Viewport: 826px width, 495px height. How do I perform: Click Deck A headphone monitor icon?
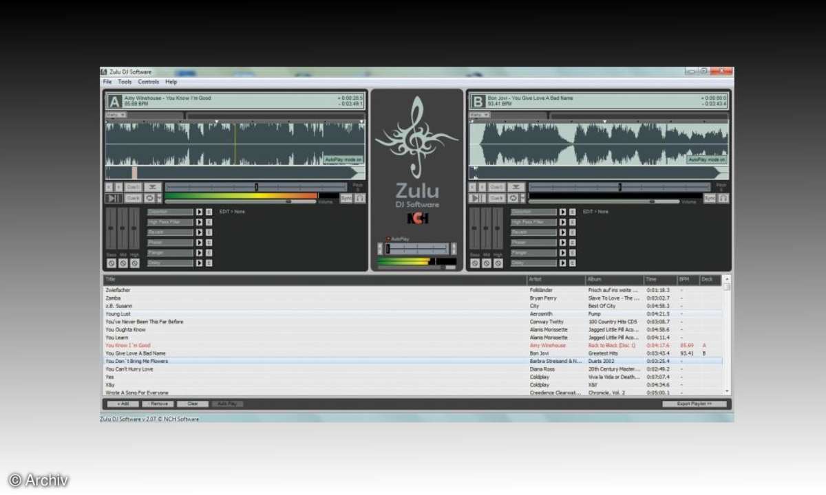click(x=360, y=198)
